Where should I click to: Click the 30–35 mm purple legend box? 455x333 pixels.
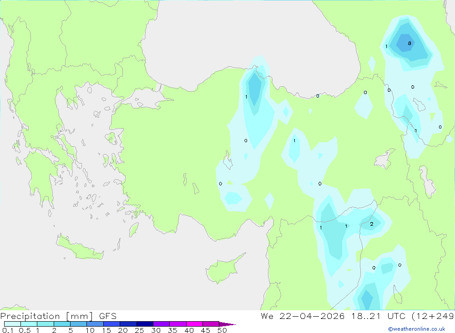coord(161,324)
